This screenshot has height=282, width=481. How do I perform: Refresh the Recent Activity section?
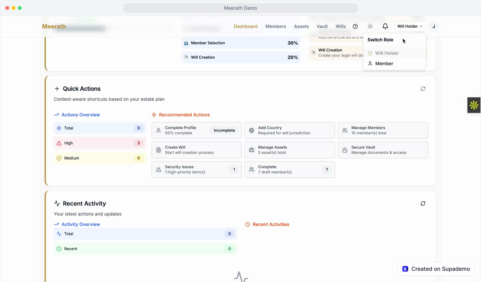423,203
